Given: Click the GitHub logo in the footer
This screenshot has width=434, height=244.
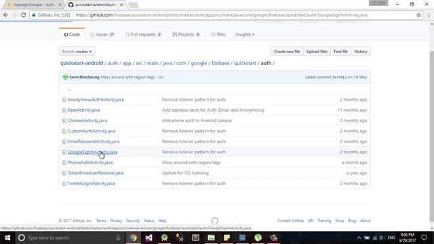Looking at the screenshot, I should coord(214,221).
